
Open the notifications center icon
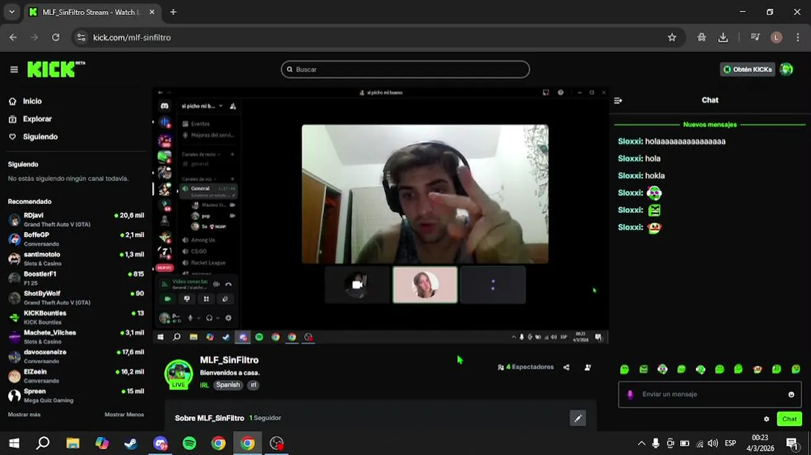pyautogui.click(x=792, y=444)
